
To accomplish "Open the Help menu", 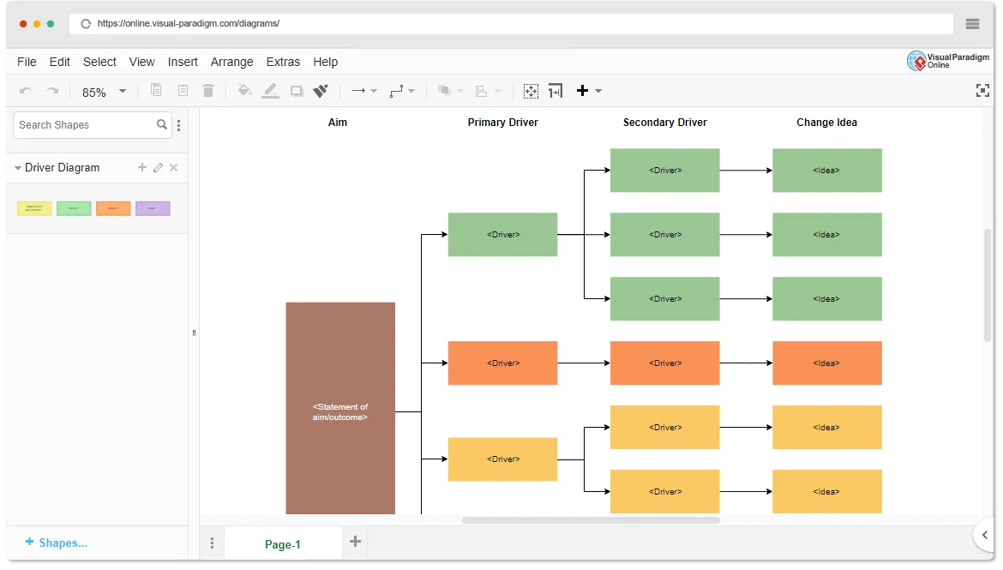I will (x=326, y=62).
